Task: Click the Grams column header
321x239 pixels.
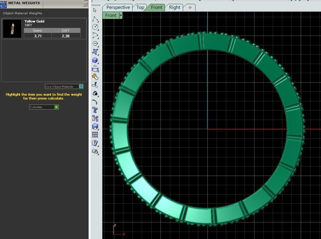Action: pos(37,31)
